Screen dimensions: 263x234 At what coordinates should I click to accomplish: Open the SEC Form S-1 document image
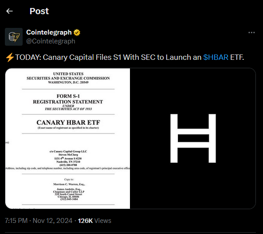[67, 138]
